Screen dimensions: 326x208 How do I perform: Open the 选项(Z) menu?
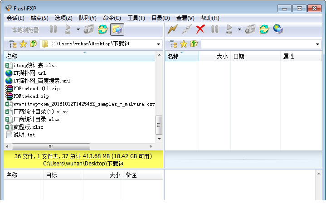pos(63,18)
